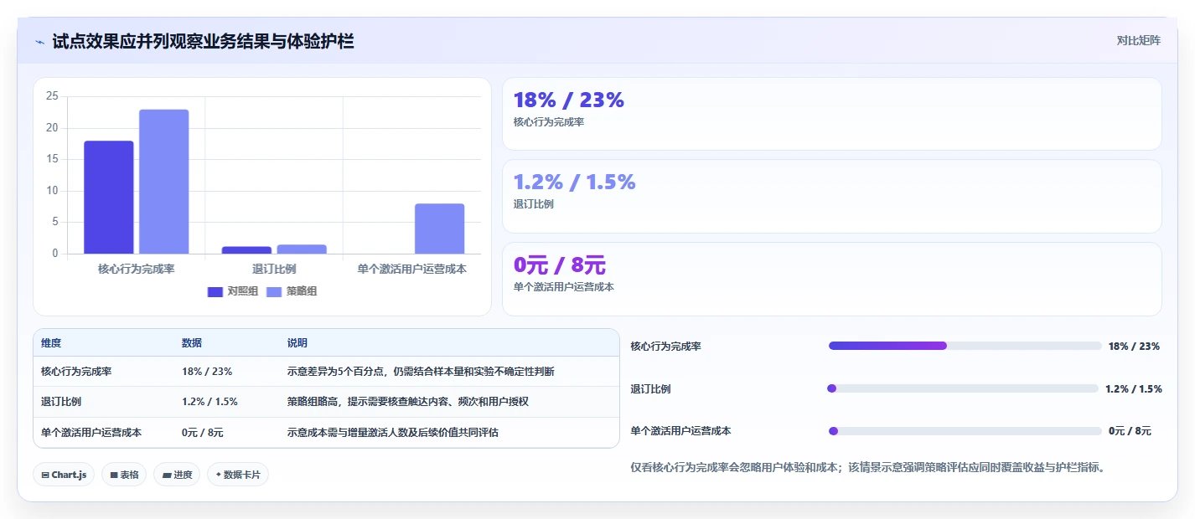The image size is (1195, 519).
Task: Click table cell 18% / 23%
Action: (x=207, y=371)
